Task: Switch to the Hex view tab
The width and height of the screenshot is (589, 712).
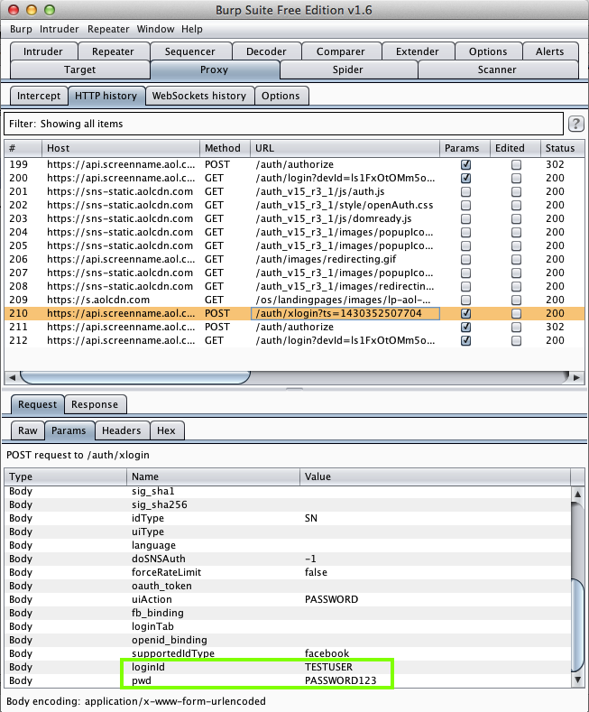Action: [167, 430]
